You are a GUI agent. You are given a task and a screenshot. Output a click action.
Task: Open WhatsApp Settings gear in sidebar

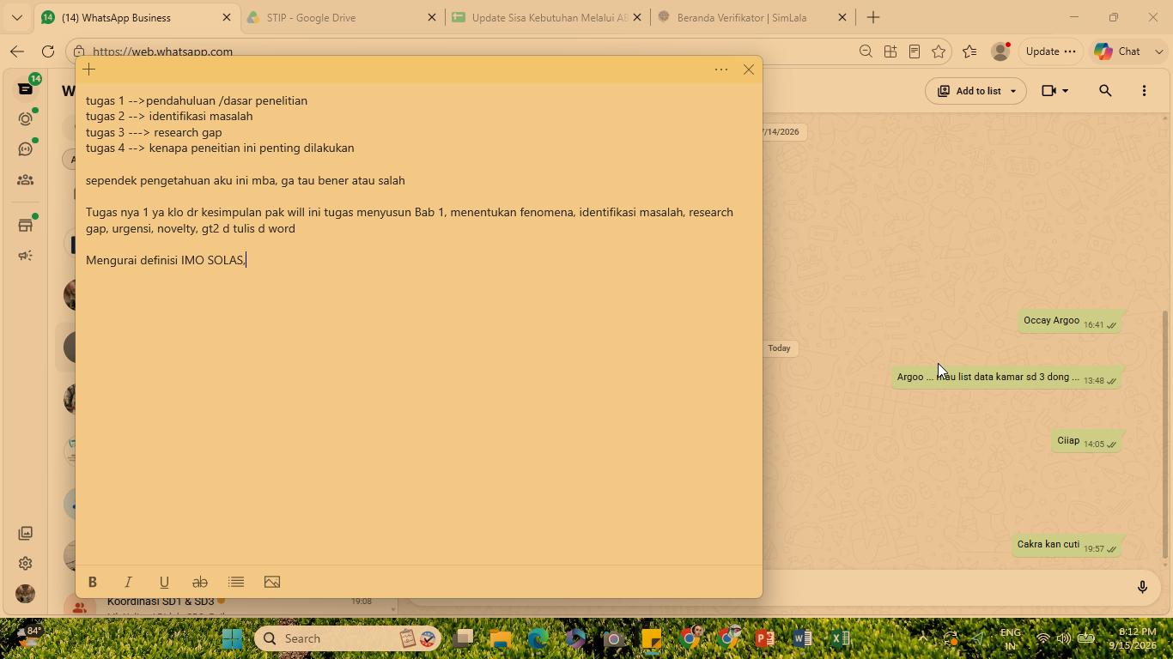[26, 563]
